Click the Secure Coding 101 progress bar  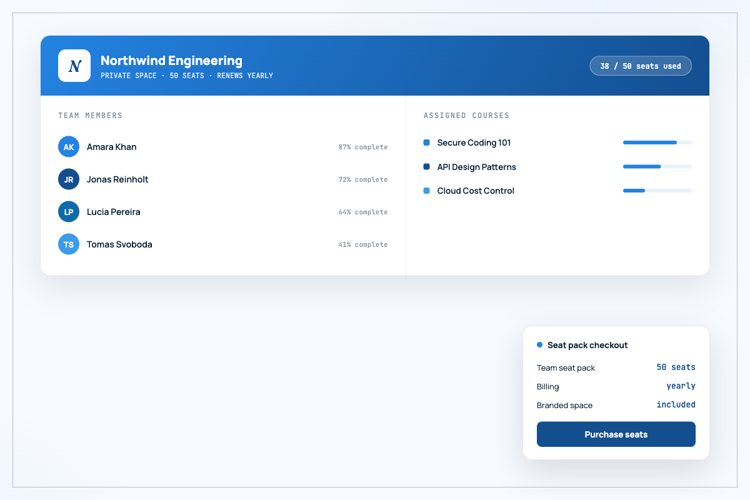click(x=657, y=142)
